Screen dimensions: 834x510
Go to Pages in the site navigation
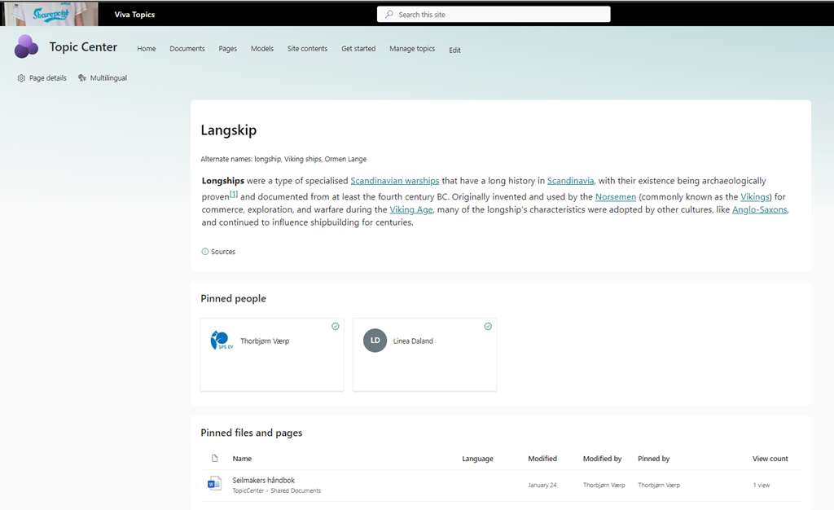228,48
